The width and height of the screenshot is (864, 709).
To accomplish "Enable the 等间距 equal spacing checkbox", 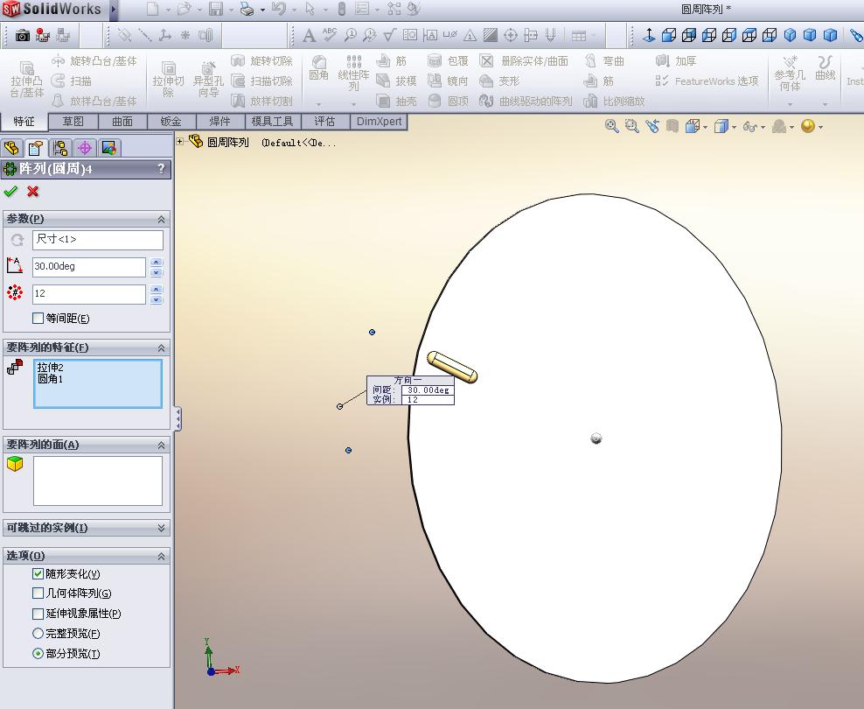I will (x=38, y=318).
